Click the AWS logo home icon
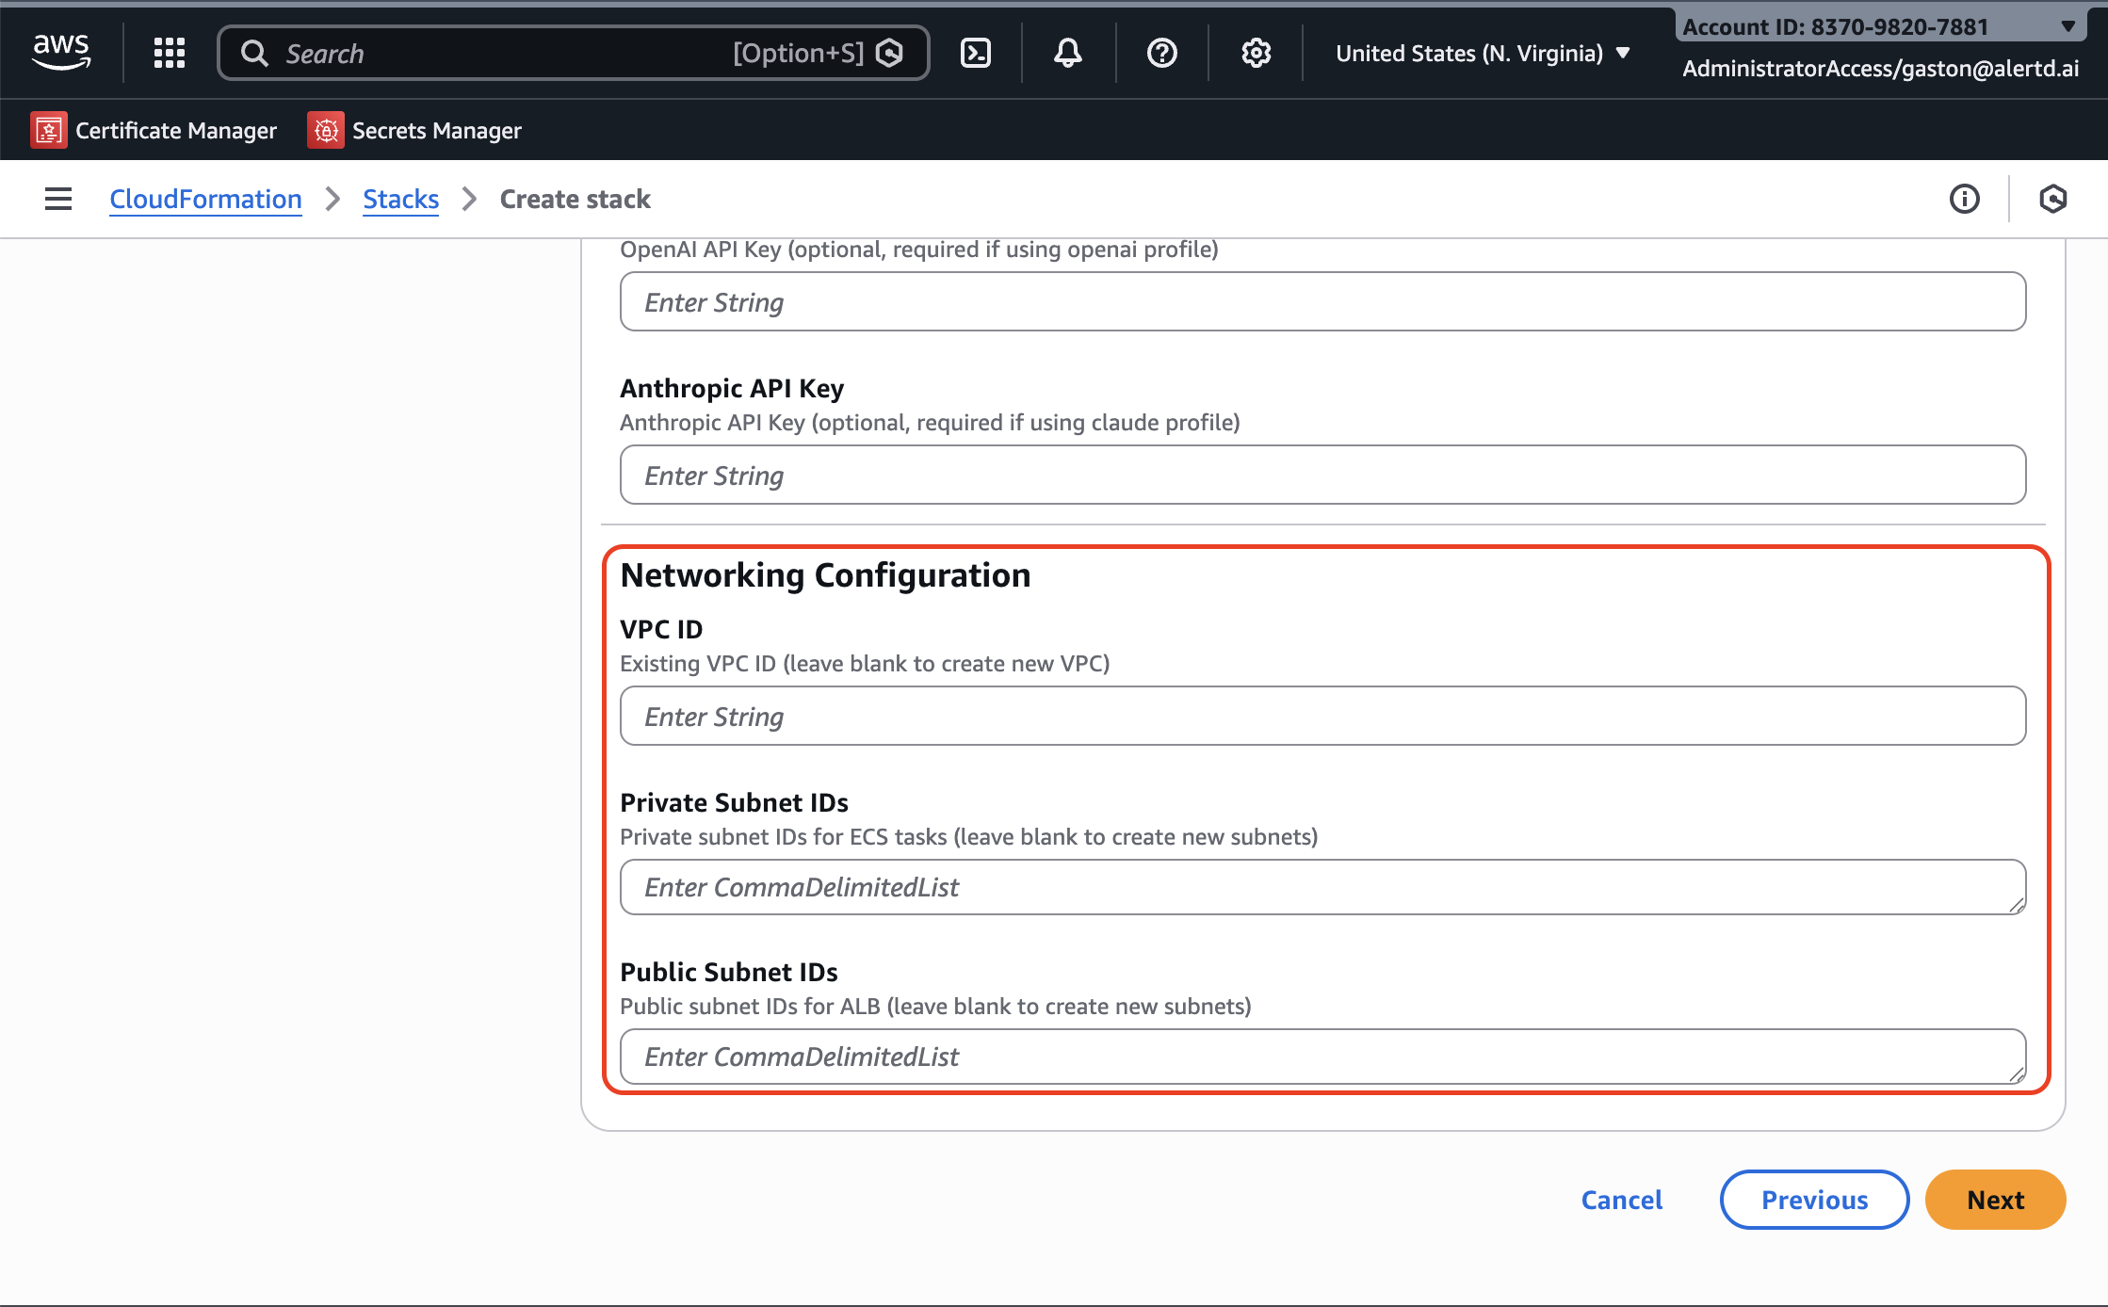The width and height of the screenshot is (2108, 1307). pyautogui.click(x=61, y=52)
